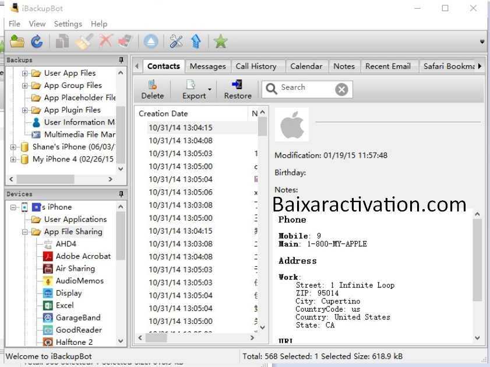Collapse the iPhone device node
This screenshot has height=367, width=490.
point(13,207)
